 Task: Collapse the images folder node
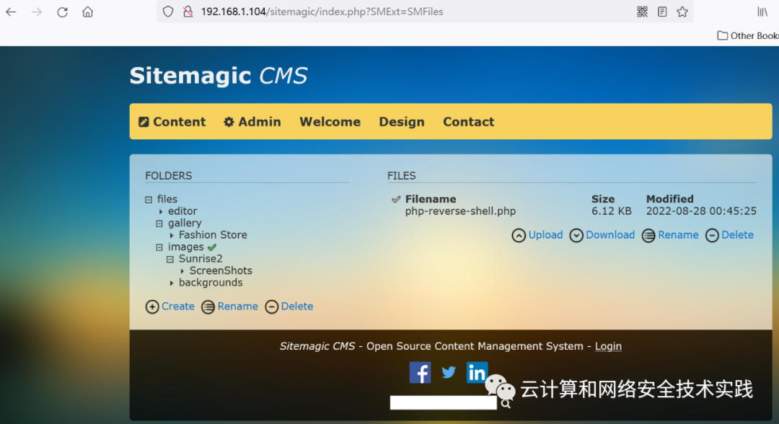click(159, 247)
